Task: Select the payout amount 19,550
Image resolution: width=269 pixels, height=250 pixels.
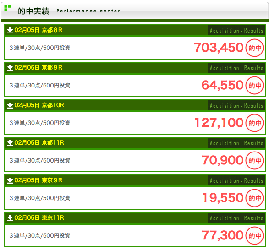Action: [223, 198]
